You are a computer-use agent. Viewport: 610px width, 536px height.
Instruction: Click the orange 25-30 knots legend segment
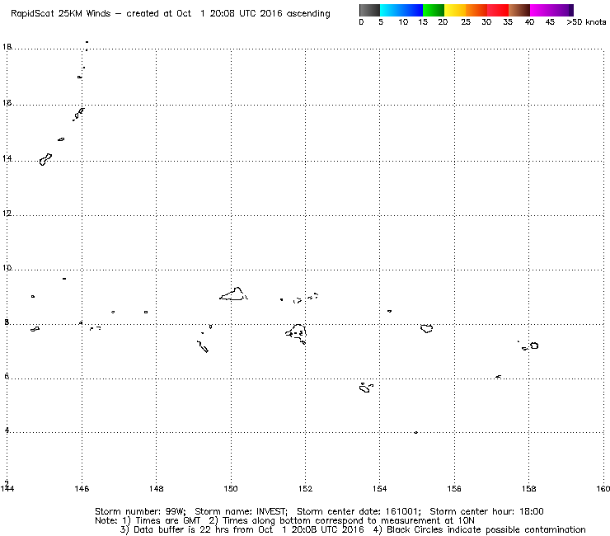(476, 10)
